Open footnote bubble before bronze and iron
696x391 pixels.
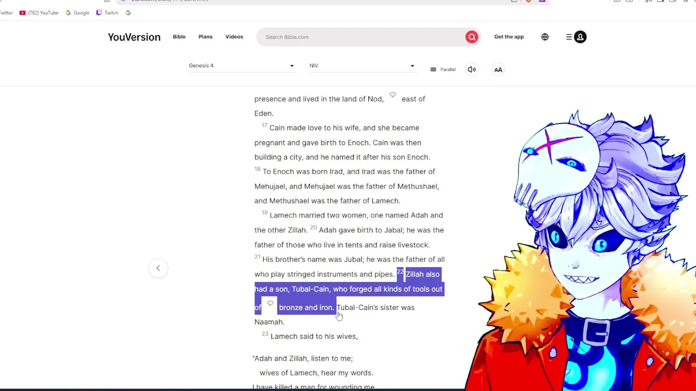click(270, 304)
